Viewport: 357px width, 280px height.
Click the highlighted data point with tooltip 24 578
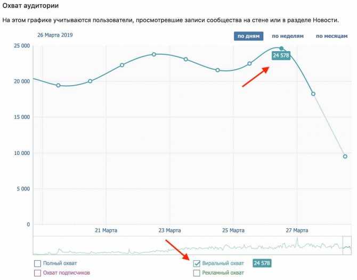(281, 48)
